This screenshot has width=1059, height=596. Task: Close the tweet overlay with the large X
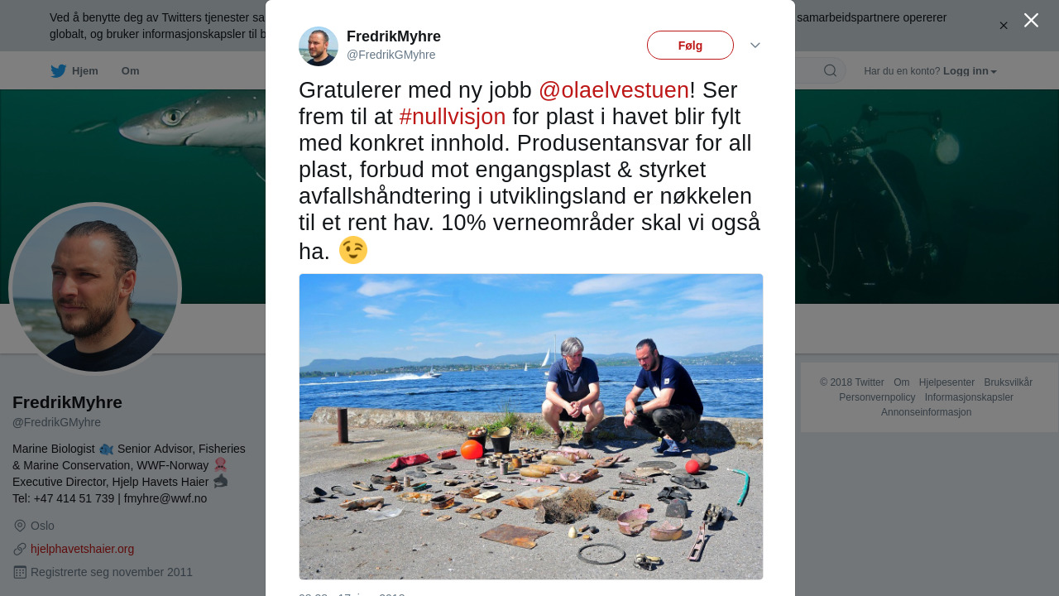tap(1031, 20)
